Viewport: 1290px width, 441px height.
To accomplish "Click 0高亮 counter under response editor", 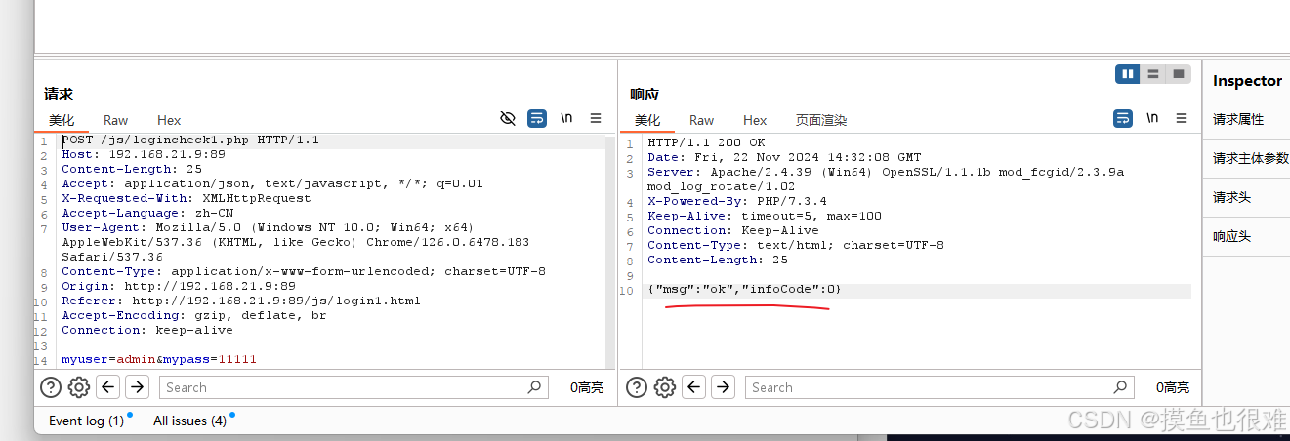I will coord(1173,387).
